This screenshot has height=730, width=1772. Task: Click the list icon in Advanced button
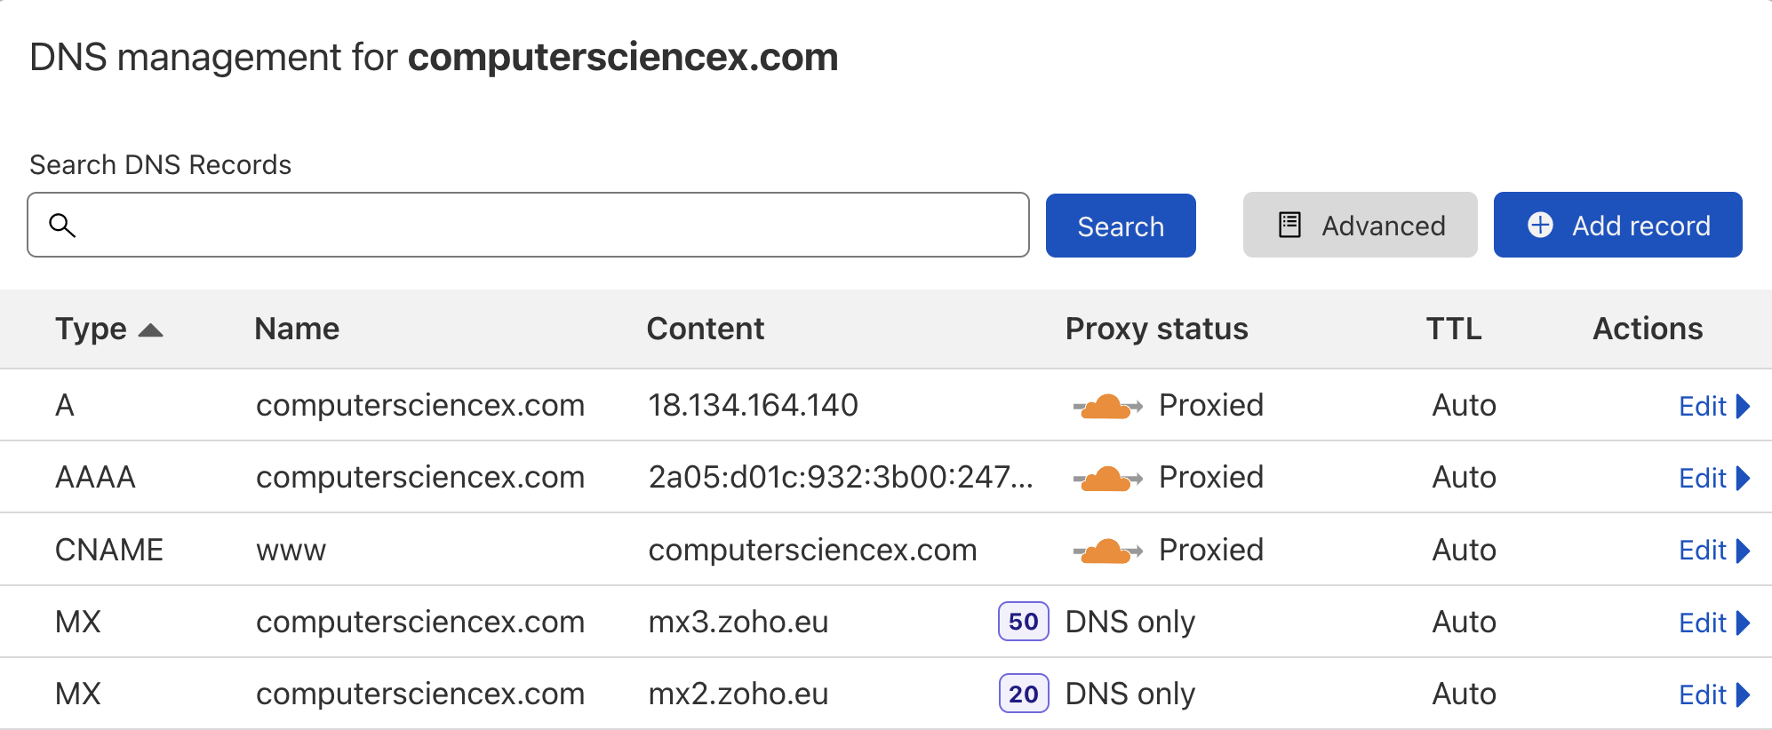point(1289,225)
